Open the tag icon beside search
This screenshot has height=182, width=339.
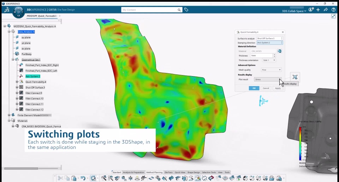tap(186, 10)
